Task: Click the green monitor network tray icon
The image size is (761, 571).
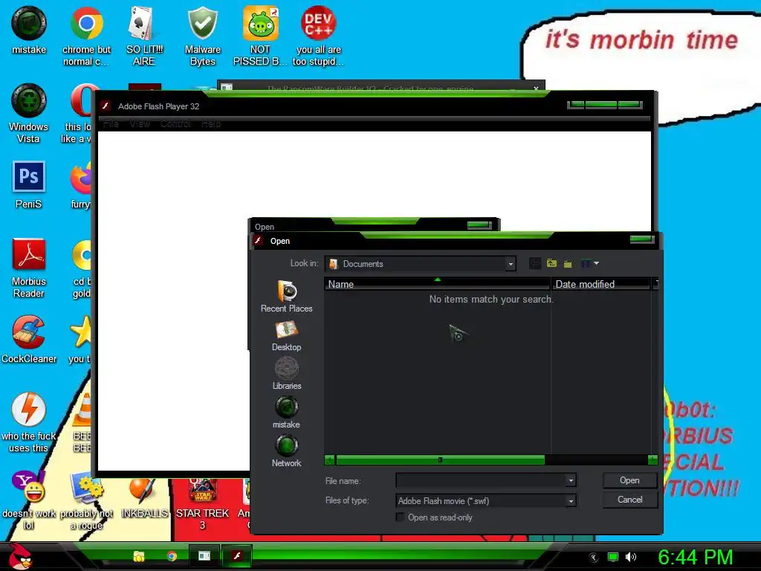Action: [x=613, y=557]
